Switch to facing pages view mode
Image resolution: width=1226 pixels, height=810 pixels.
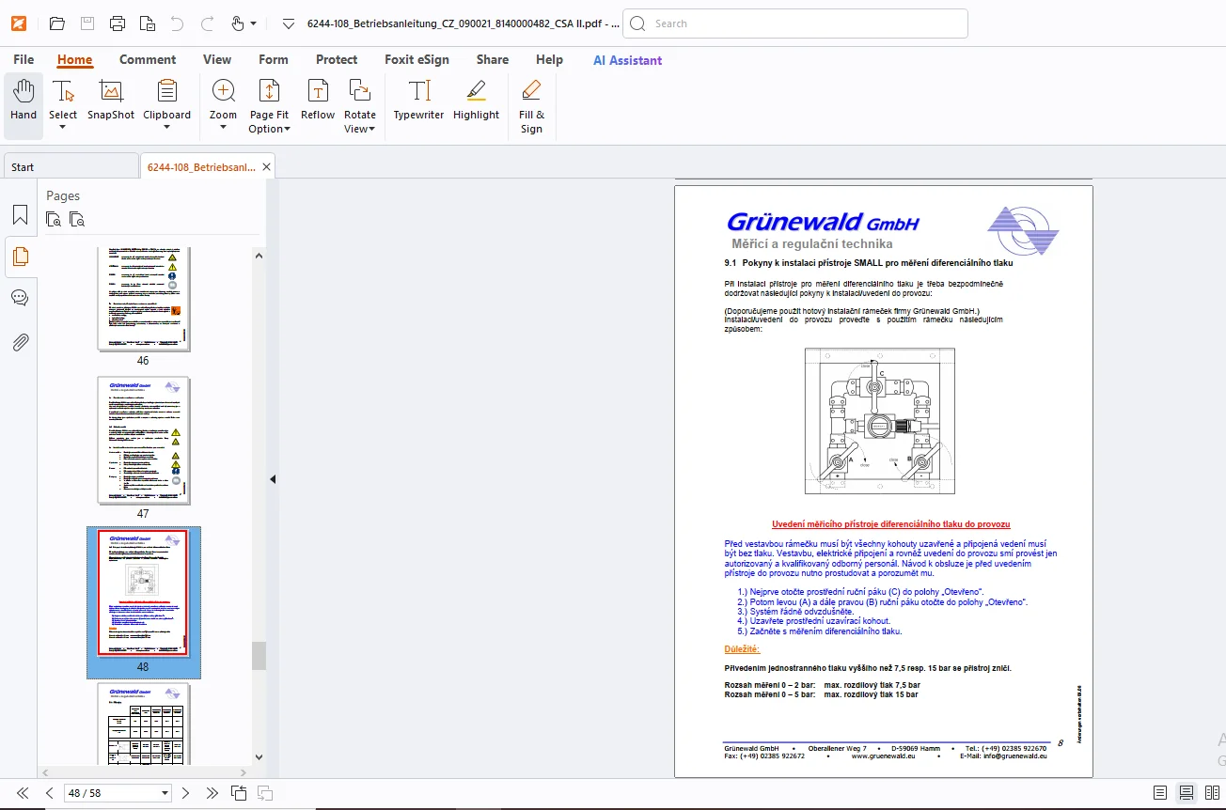1212,793
